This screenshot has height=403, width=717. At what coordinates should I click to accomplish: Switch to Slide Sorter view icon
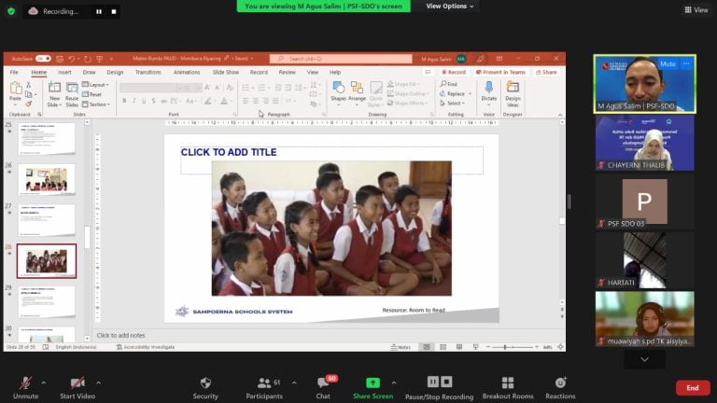tap(443, 347)
